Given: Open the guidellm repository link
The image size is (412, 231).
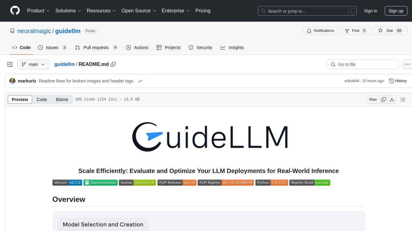Looking at the screenshot, I should click(68, 31).
